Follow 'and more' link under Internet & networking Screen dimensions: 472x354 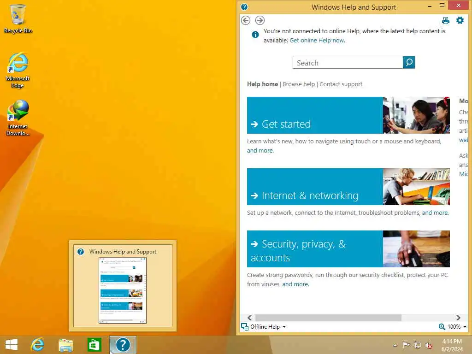(x=435, y=213)
